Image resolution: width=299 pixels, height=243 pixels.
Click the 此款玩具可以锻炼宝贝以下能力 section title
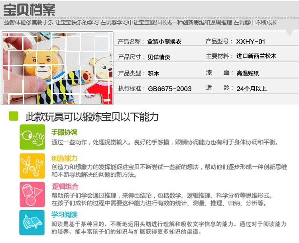92,117
